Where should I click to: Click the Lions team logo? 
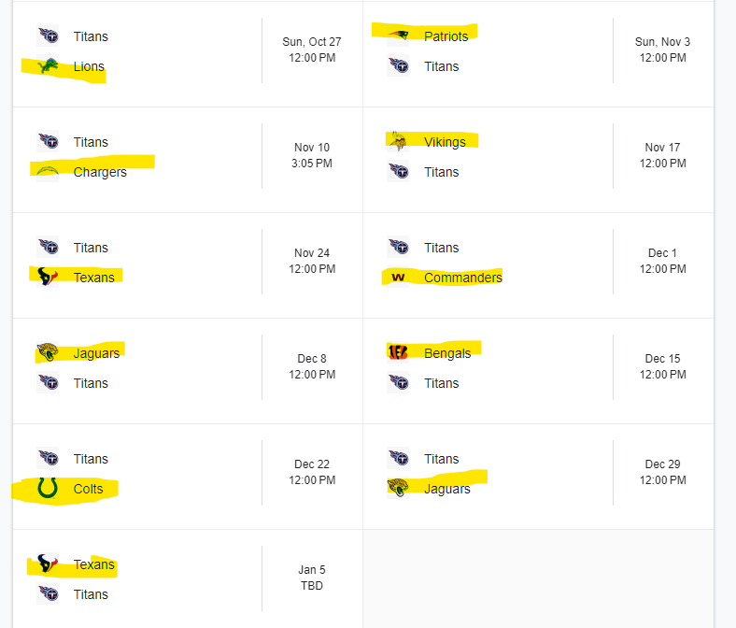(48, 66)
